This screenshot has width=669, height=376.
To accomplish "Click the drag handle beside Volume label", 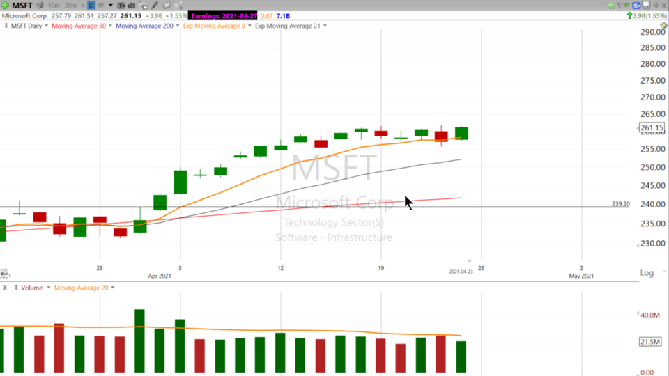I will pyautogui.click(x=16, y=288).
